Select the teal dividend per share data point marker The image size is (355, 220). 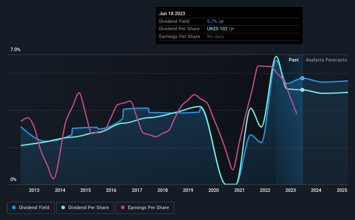click(x=302, y=90)
